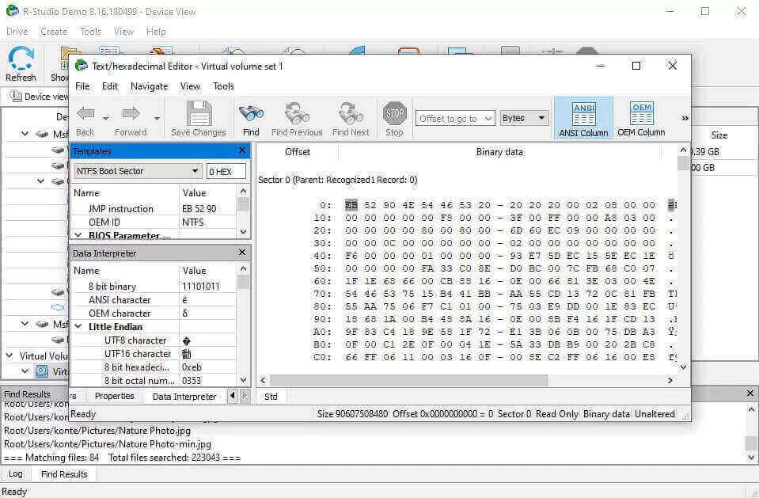The image size is (759, 498).
Task: Click the Back arrow in hex editor
Action: (x=85, y=114)
